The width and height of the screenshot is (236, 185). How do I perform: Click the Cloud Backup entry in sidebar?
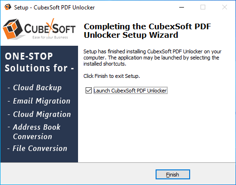pos(37,88)
